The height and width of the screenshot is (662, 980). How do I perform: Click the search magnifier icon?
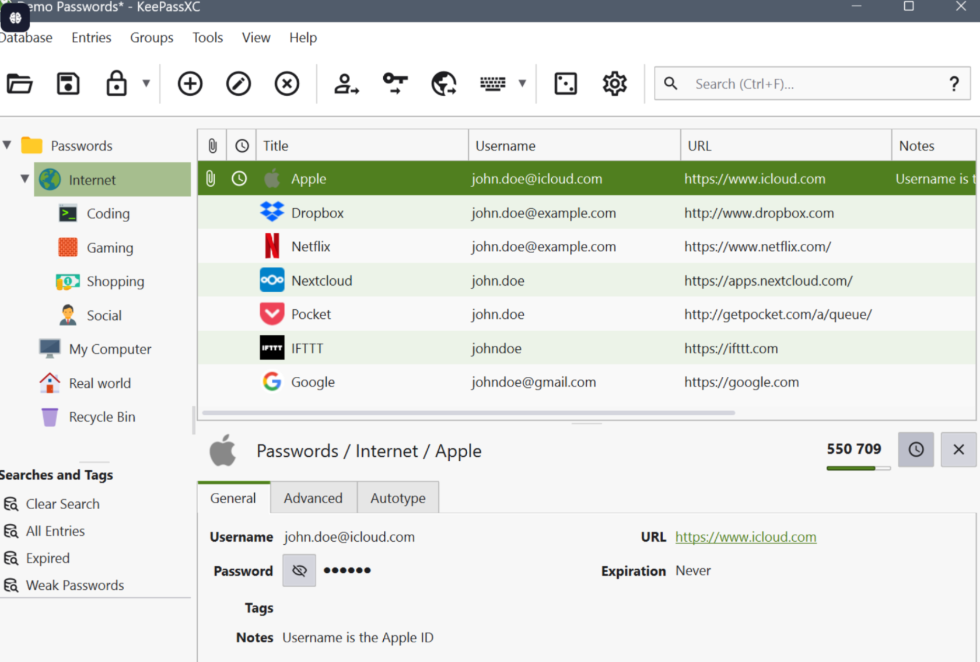point(671,83)
